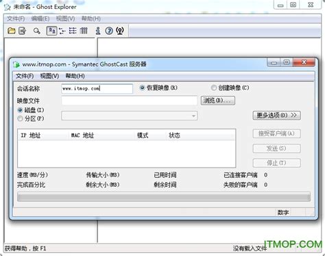Choose the 分区(P) radio option
Screen dimensions: 325x256
(x=20, y=118)
